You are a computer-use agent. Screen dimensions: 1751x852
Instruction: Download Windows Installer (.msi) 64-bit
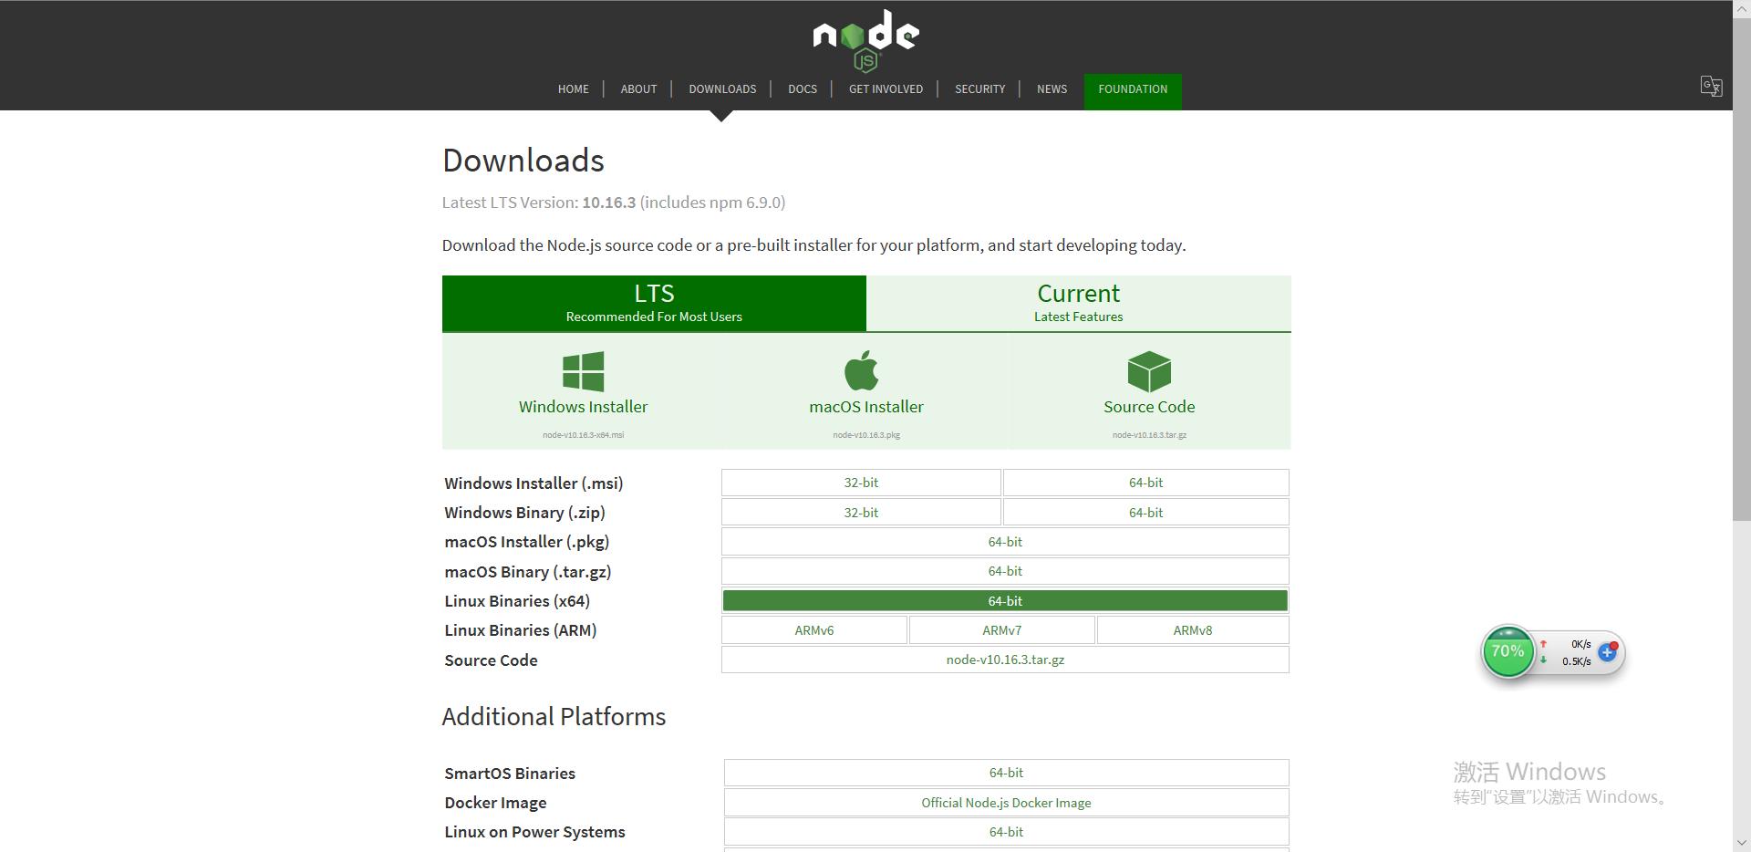coord(1145,483)
